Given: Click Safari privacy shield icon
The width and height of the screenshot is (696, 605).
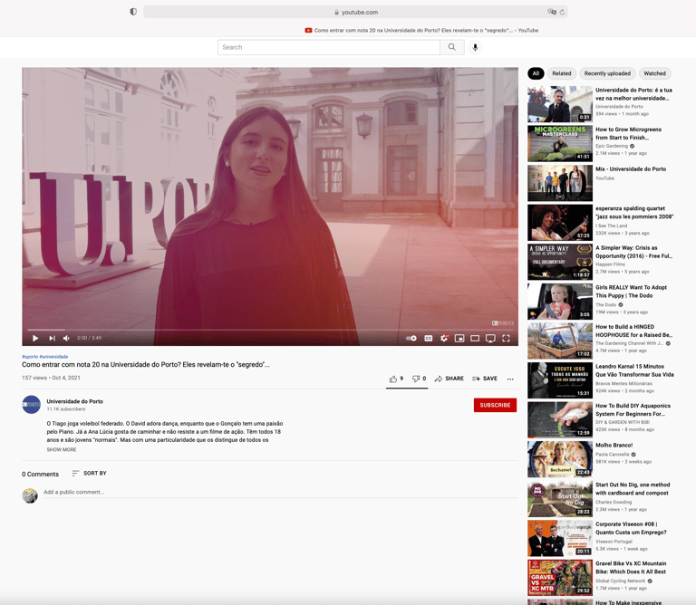Looking at the screenshot, I should tap(133, 12).
